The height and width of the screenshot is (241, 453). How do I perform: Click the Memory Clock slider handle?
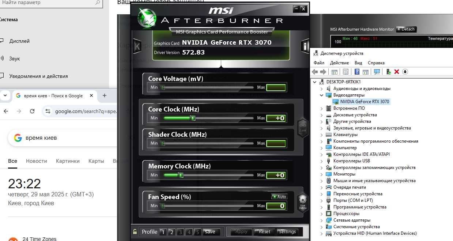pos(180,175)
